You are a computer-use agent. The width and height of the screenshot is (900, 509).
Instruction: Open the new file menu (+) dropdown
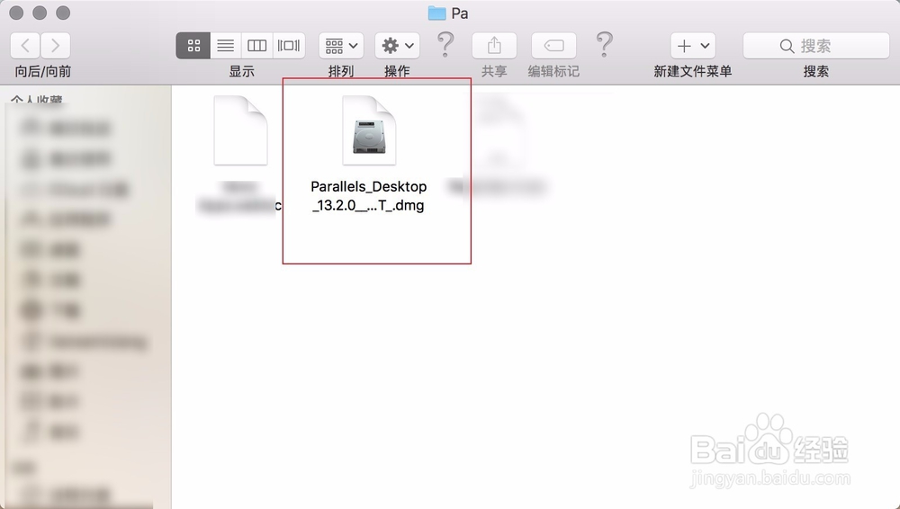point(693,45)
